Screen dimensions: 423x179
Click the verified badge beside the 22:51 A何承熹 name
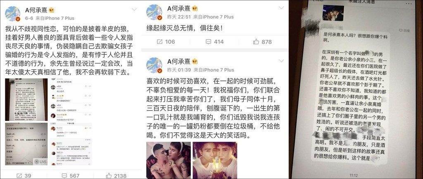point(195,9)
